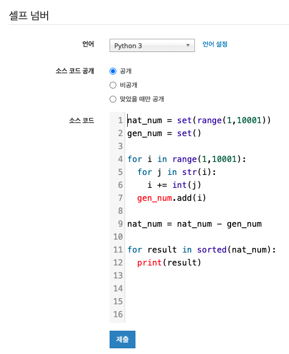Click the 공개 option label text
The width and height of the screenshot is (289, 354).
click(126, 71)
